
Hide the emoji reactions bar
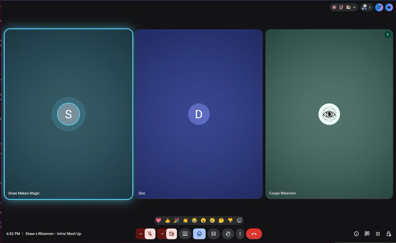click(x=199, y=234)
